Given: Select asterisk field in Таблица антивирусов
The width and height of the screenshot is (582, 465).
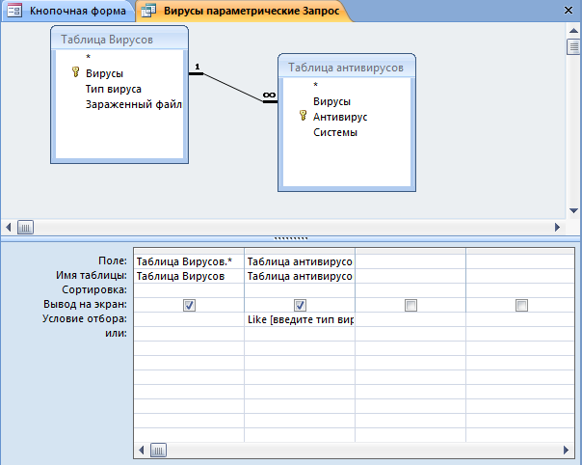Looking at the screenshot, I should tap(315, 85).
